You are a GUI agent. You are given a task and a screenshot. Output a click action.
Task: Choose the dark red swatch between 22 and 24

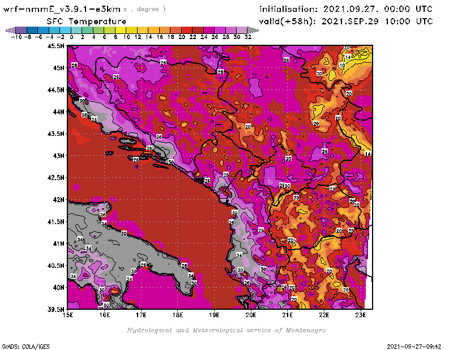point(198,31)
